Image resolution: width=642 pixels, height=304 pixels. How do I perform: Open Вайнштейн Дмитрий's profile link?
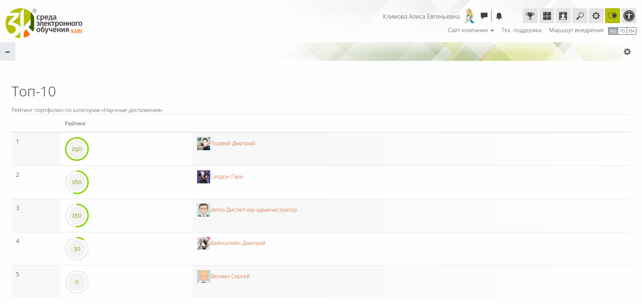(238, 243)
